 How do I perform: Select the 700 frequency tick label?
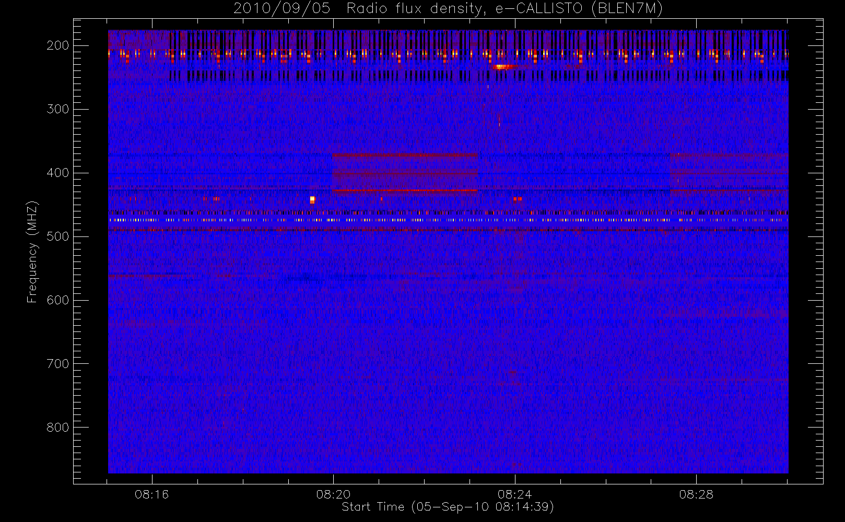(x=57, y=364)
